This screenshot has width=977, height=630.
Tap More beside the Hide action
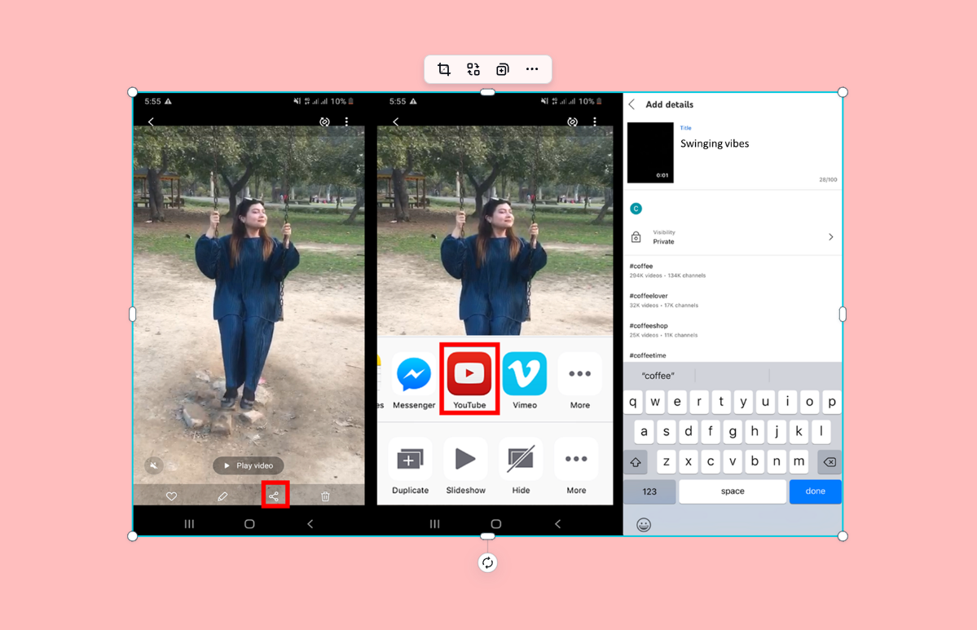(x=576, y=460)
